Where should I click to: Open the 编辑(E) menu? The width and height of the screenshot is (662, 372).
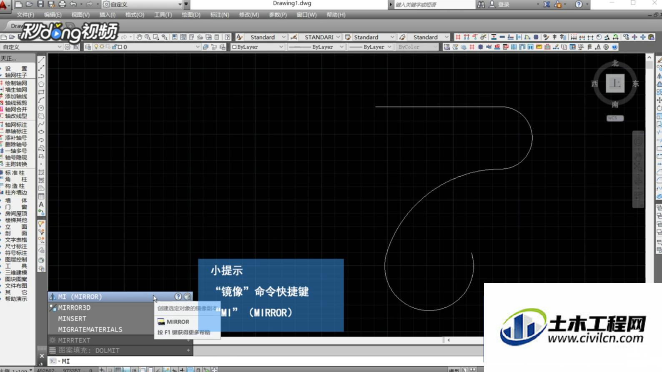click(x=53, y=15)
